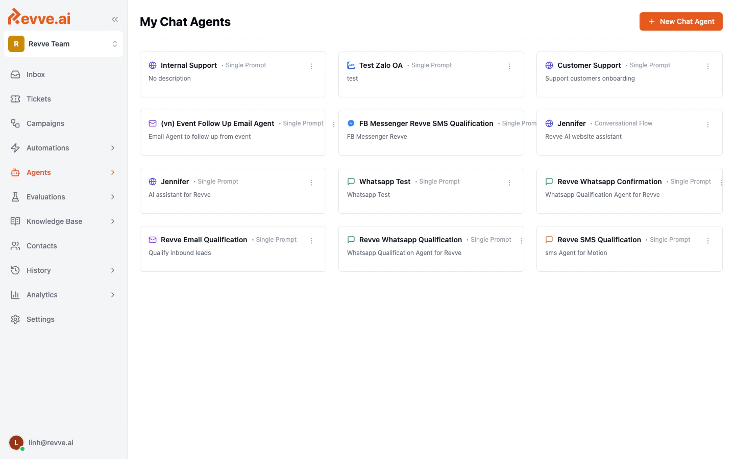Click the linh@revve.ai user avatar
The width and height of the screenshot is (735, 459).
coord(16,442)
